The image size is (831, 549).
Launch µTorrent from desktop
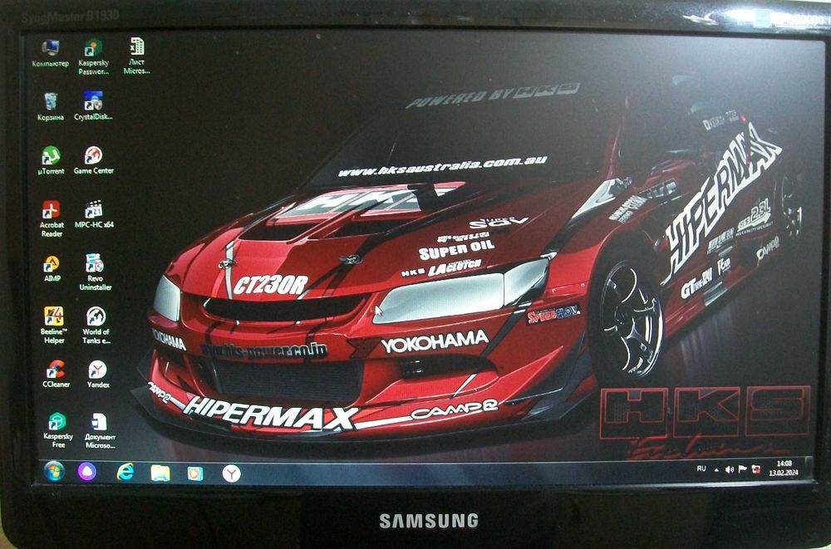(x=52, y=160)
